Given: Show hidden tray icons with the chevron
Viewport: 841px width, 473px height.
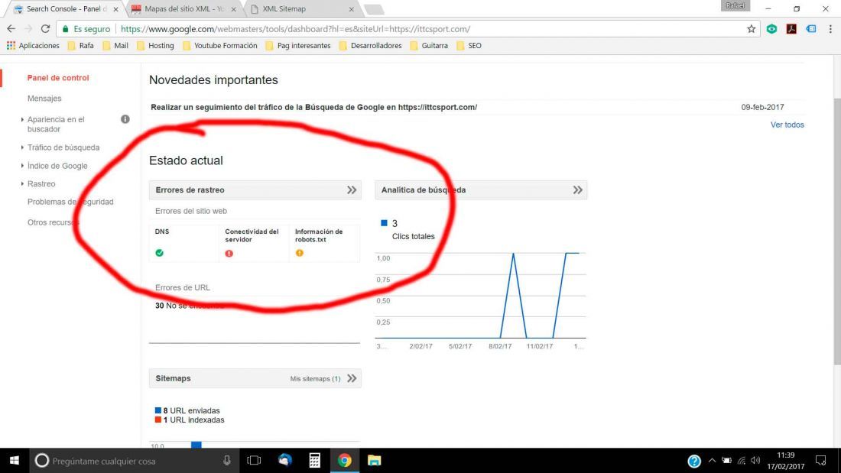Looking at the screenshot, I should click(712, 461).
